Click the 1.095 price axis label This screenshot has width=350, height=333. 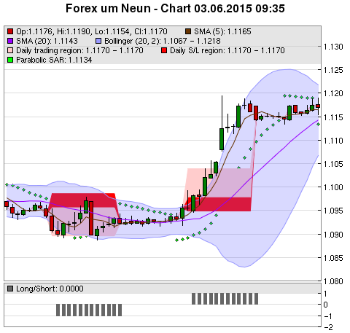[x=333, y=211]
